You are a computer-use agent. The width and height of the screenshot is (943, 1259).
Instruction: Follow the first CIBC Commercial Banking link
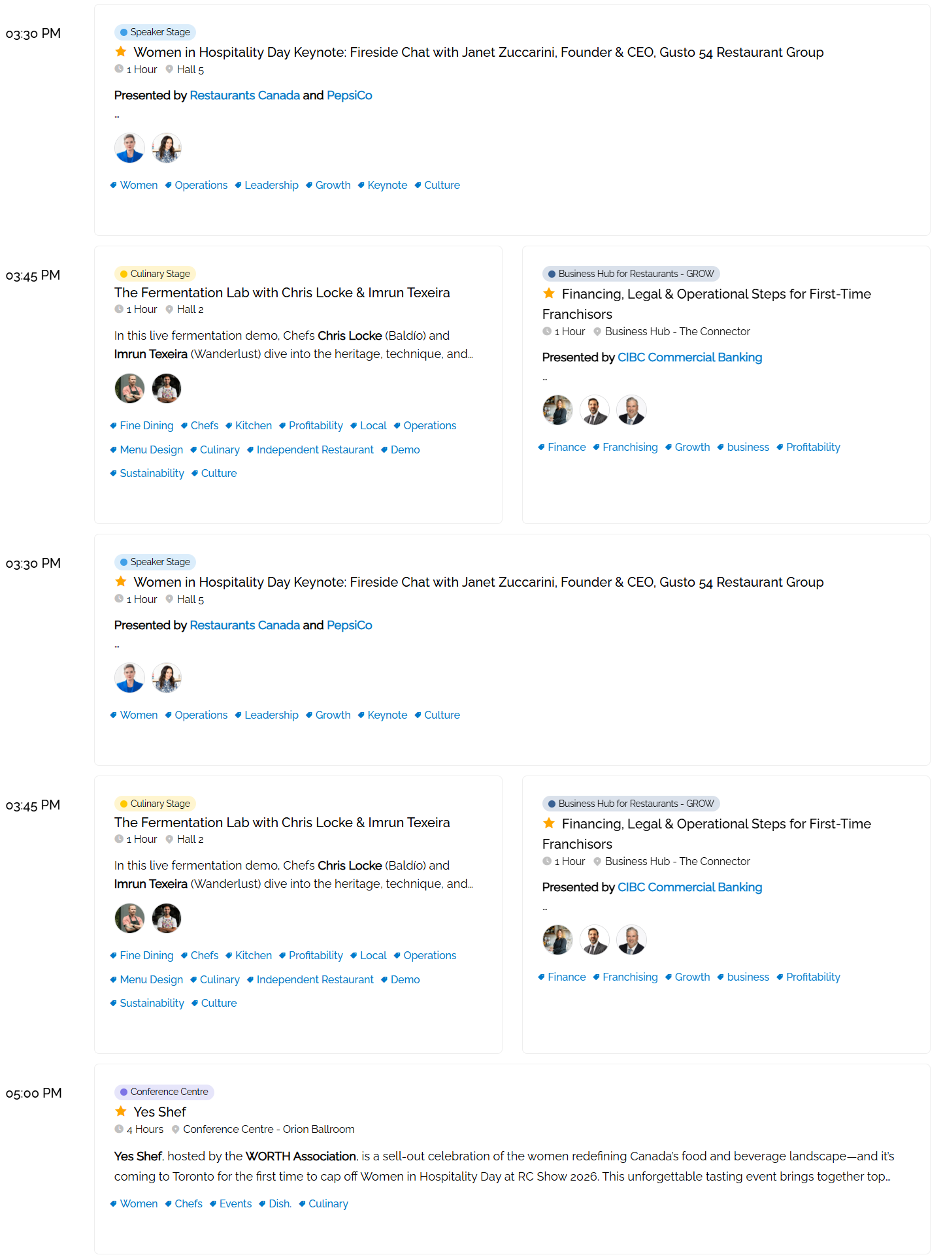689,357
